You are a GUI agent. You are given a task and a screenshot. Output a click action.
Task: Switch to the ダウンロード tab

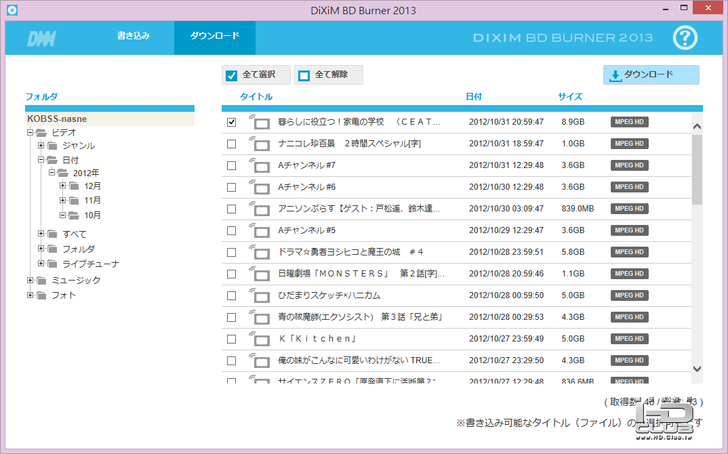pos(214,37)
